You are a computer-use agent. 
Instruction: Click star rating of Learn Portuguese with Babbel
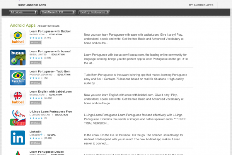36,38
